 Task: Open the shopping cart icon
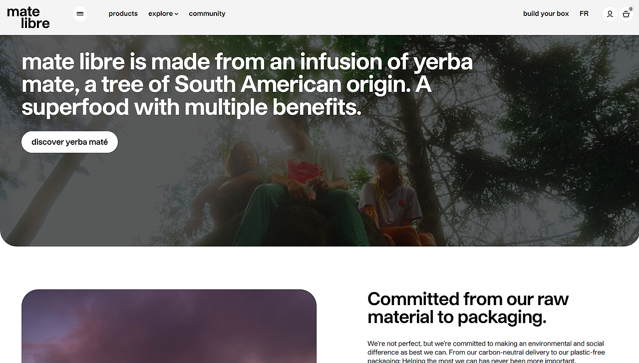(x=626, y=14)
